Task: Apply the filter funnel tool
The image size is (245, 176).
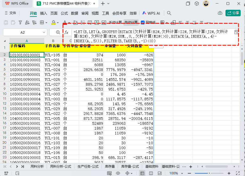Action: (x=20, y=23)
